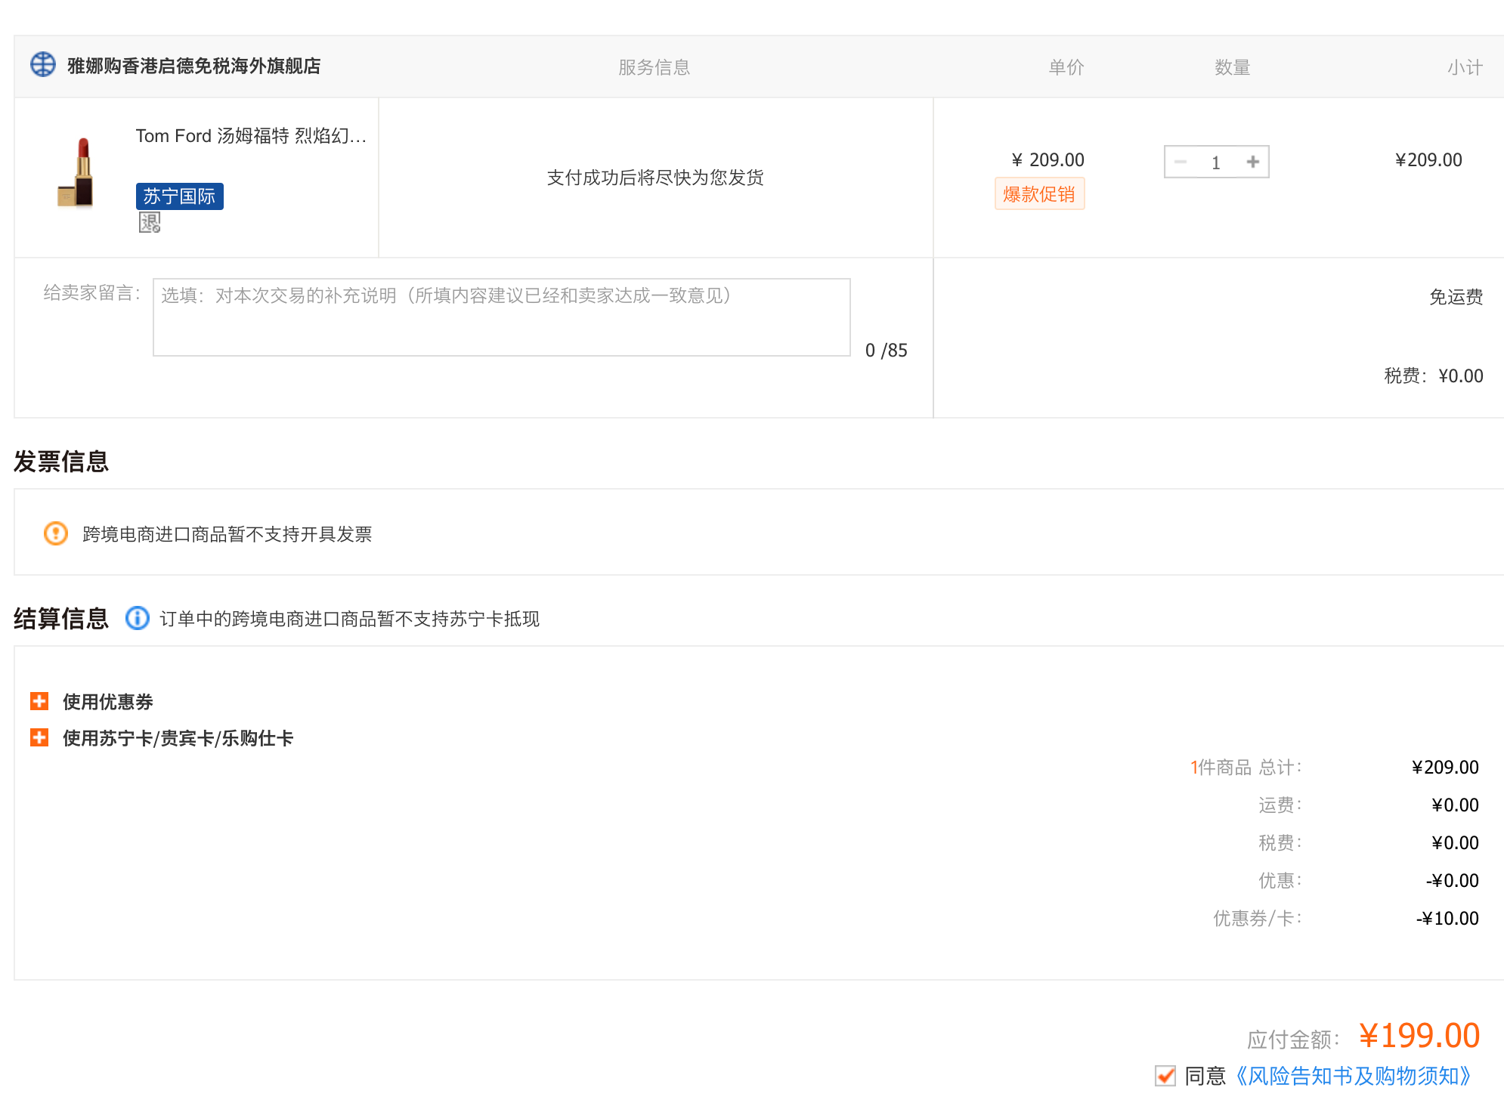Click the Tom Ford lipstick thumbnail
The image size is (1504, 1100).
(x=76, y=172)
